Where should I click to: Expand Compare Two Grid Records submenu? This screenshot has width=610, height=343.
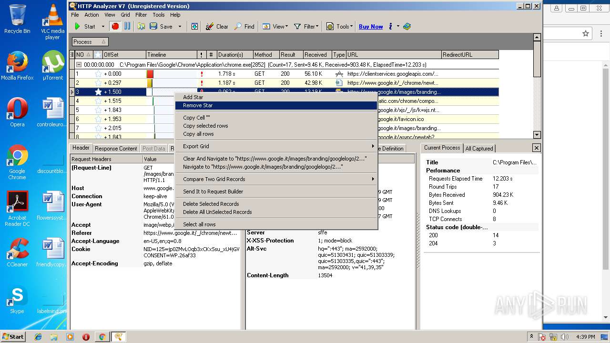(x=276, y=179)
